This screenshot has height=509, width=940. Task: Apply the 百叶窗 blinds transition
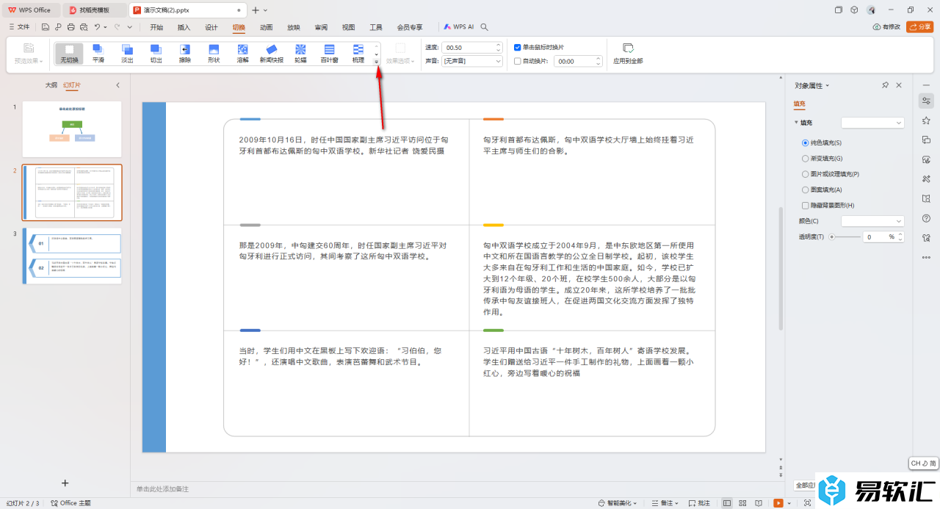[329, 54]
